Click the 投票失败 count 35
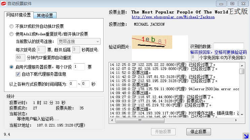The width and height of the screenshot is (250, 140). point(81,108)
